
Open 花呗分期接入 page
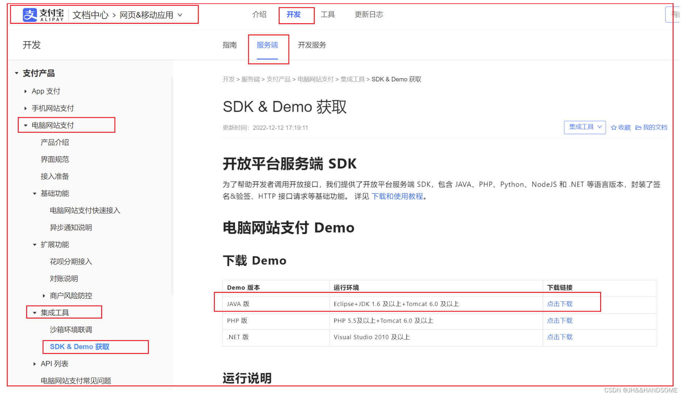(x=71, y=261)
